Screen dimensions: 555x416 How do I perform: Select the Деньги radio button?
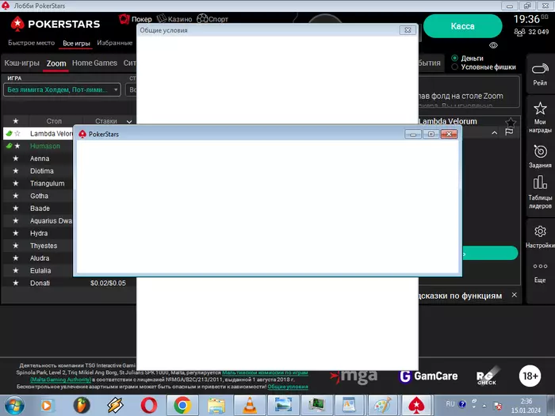[x=455, y=58]
